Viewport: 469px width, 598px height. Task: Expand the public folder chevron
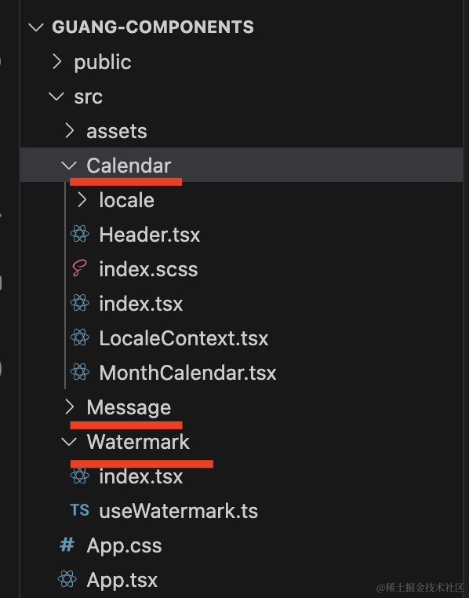(57, 61)
